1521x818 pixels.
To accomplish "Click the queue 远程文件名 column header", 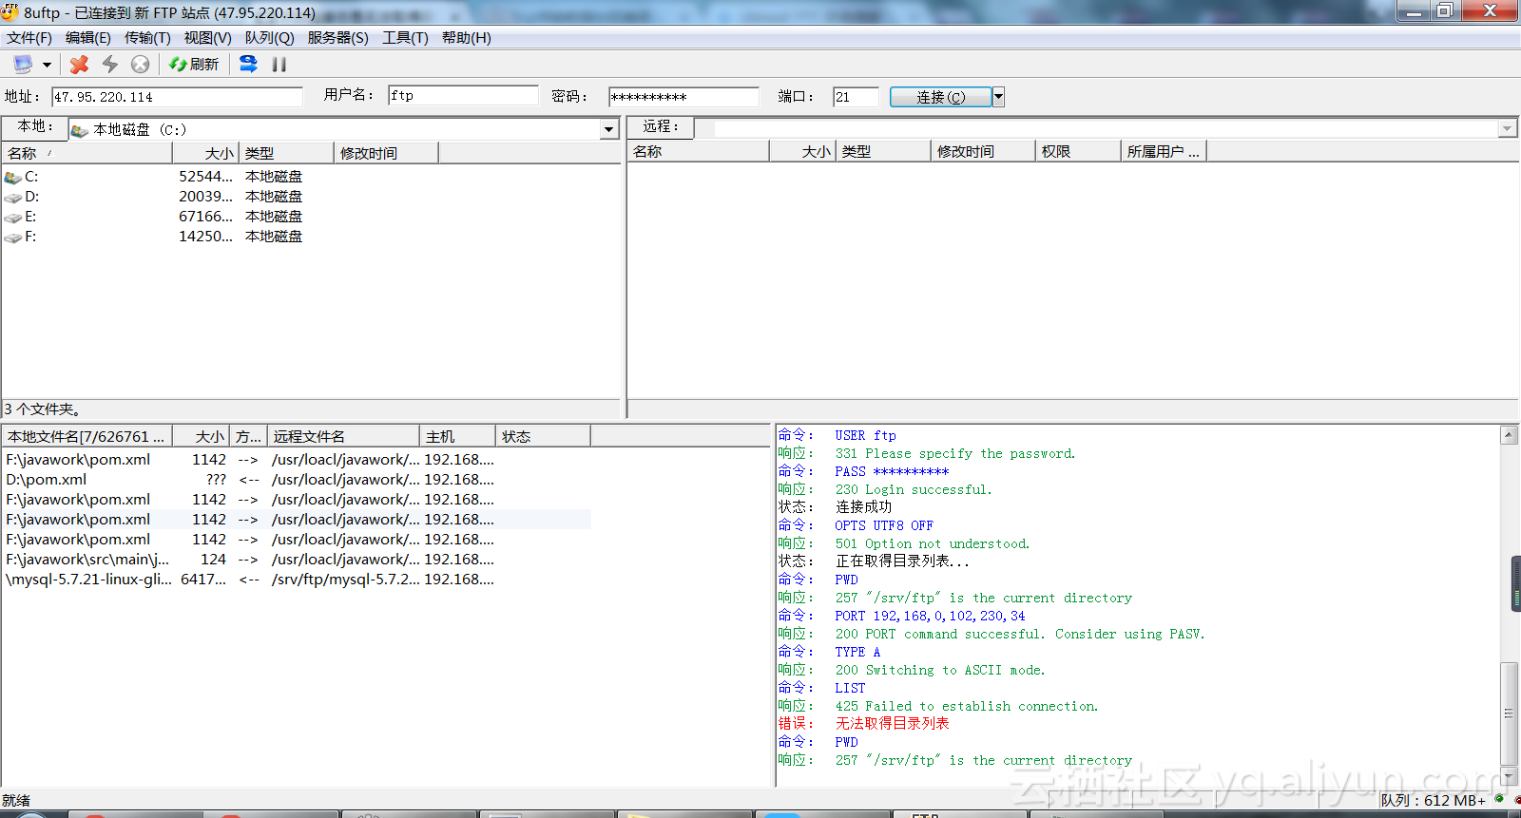I will [x=343, y=436].
